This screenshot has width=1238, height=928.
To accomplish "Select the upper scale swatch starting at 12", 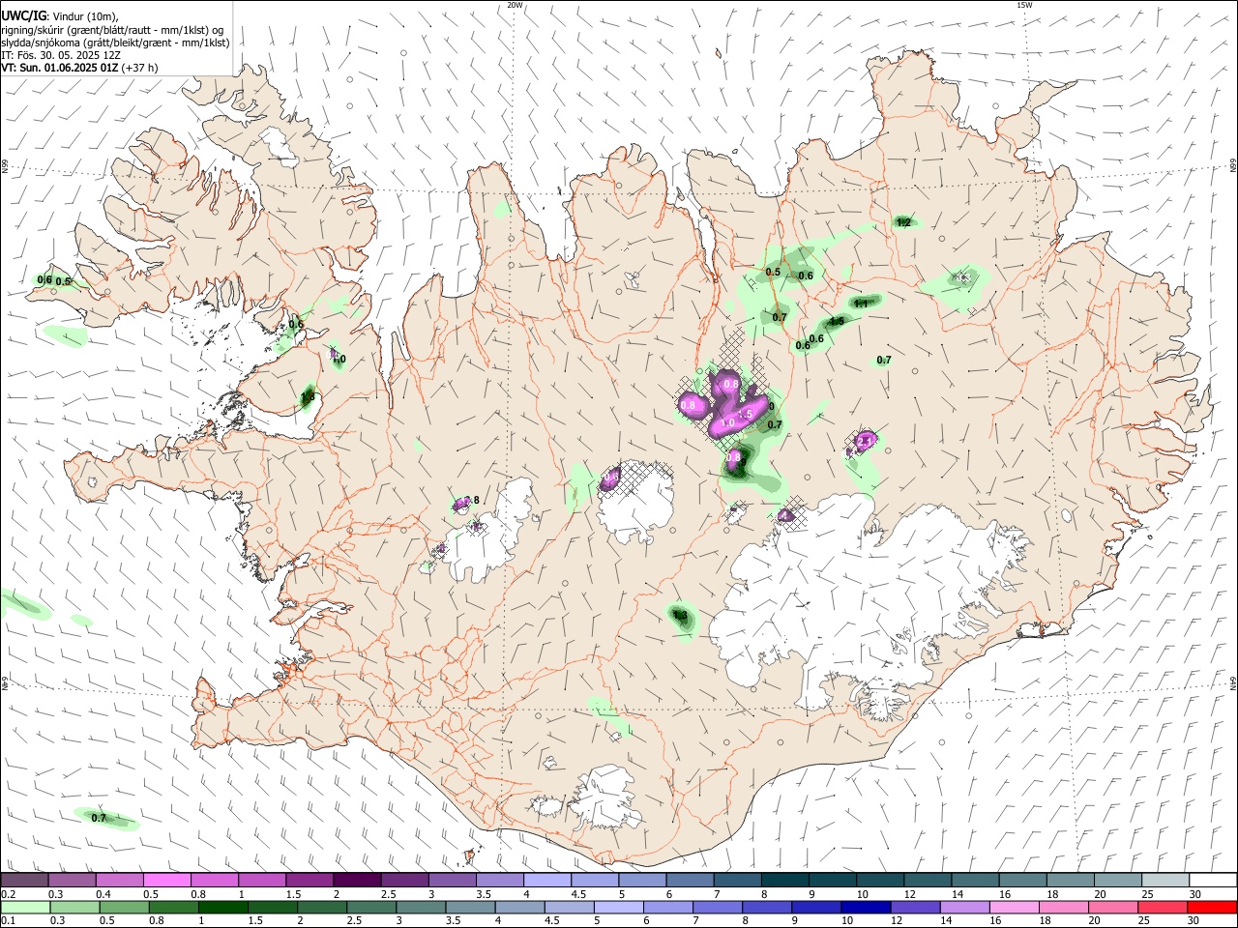I will coord(927,881).
